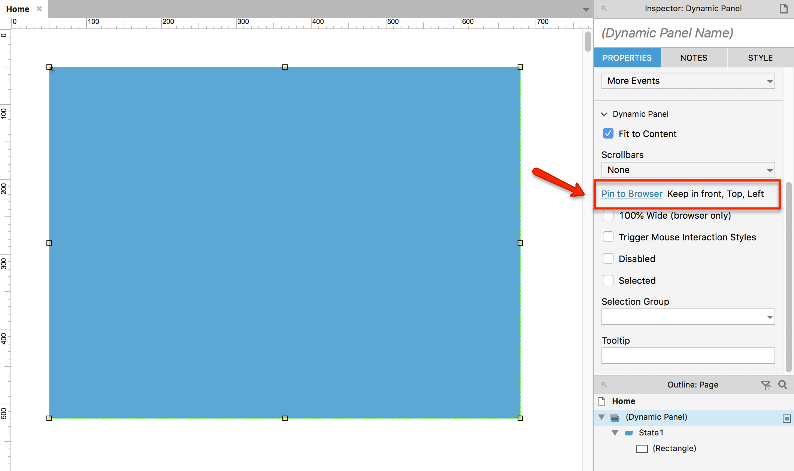Switch to the NOTES tab

pyautogui.click(x=694, y=57)
